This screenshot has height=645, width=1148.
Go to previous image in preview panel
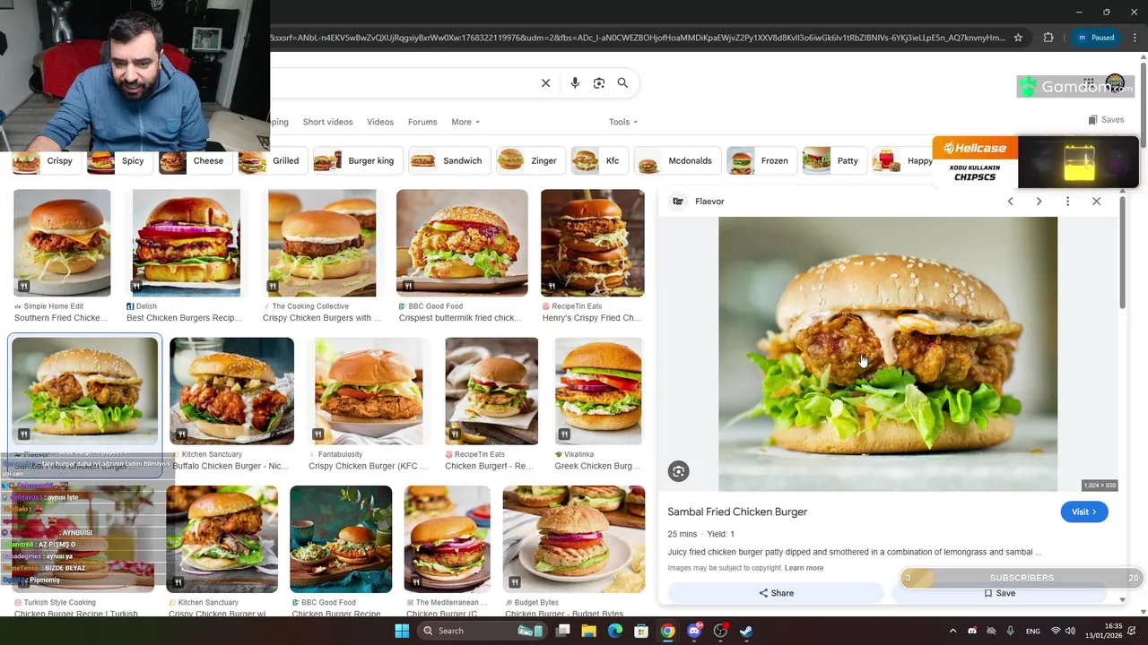pyautogui.click(x=1010, y=202)
